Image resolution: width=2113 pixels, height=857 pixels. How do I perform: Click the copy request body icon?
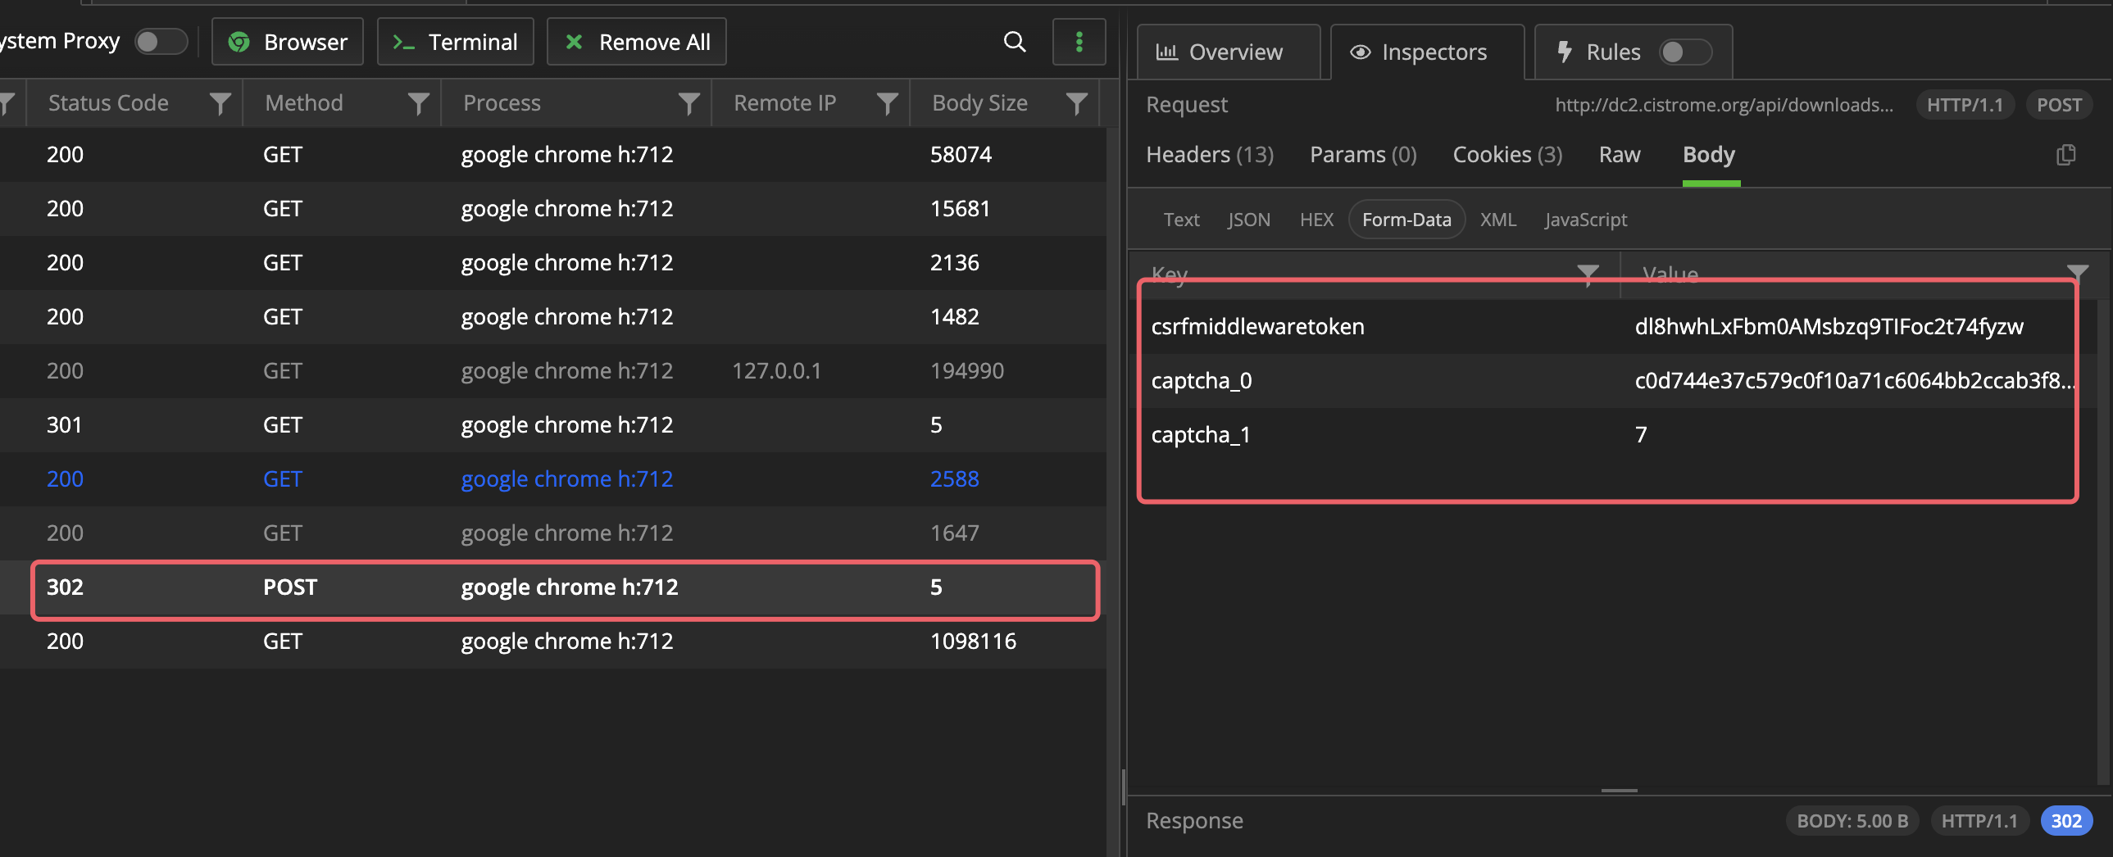[2065, 154]
